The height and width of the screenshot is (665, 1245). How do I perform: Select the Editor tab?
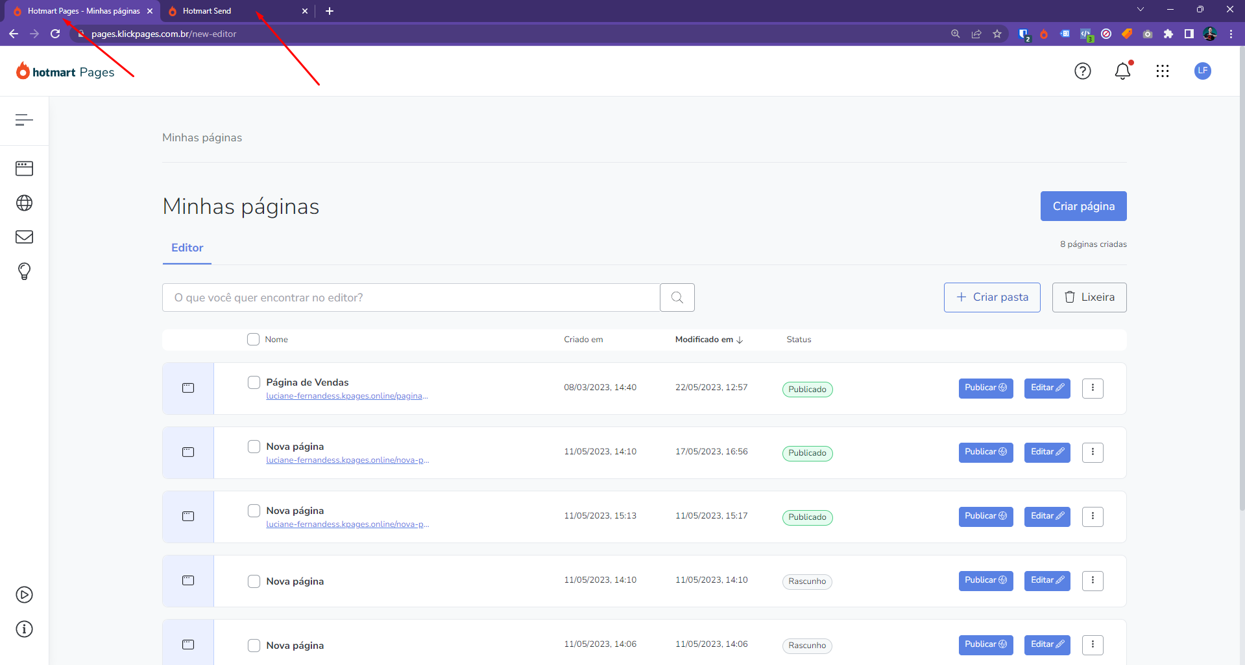(187, 248)
